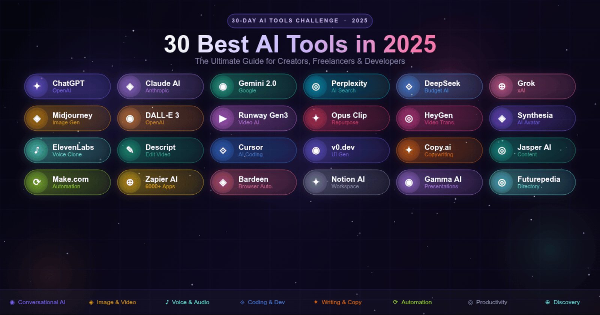Click the Perplexity target icon
Viewport: 600px width, 315px height.
(x=316, y=87)
